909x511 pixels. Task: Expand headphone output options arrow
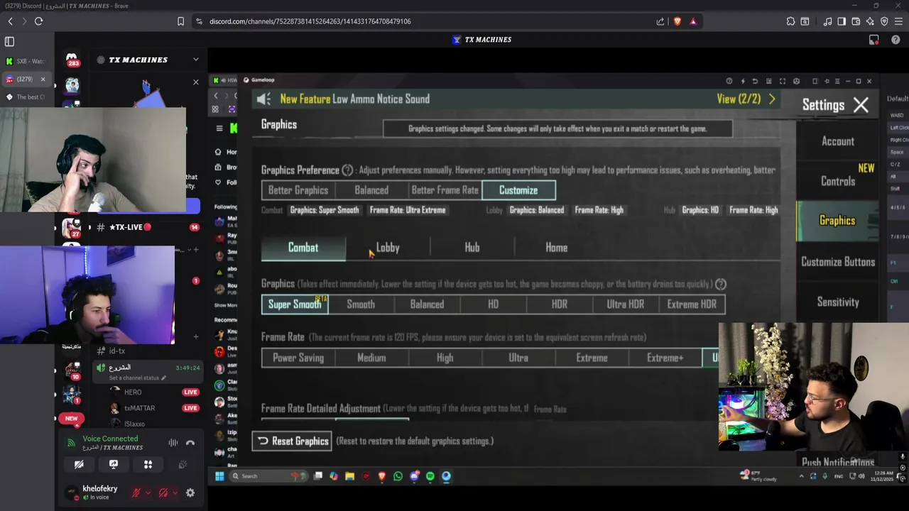[x=175, y=493]
